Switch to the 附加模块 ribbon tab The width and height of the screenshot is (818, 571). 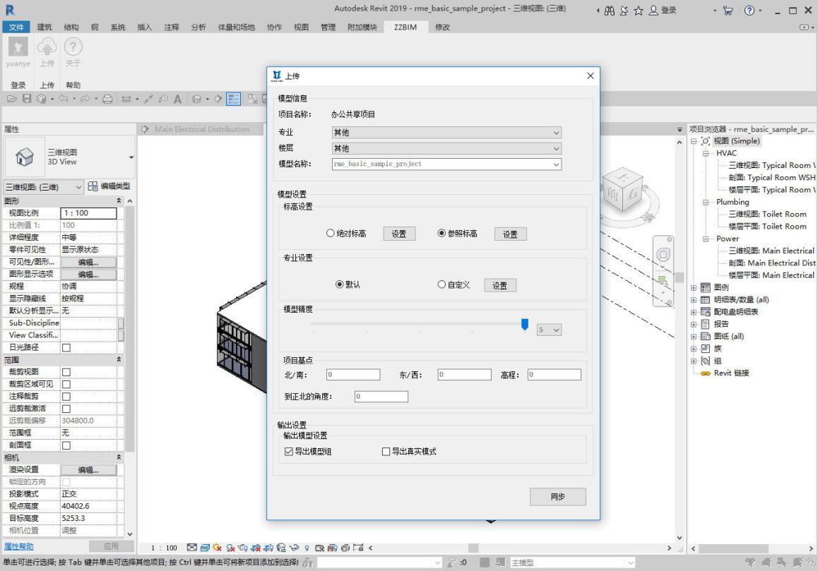coord(362,27)
